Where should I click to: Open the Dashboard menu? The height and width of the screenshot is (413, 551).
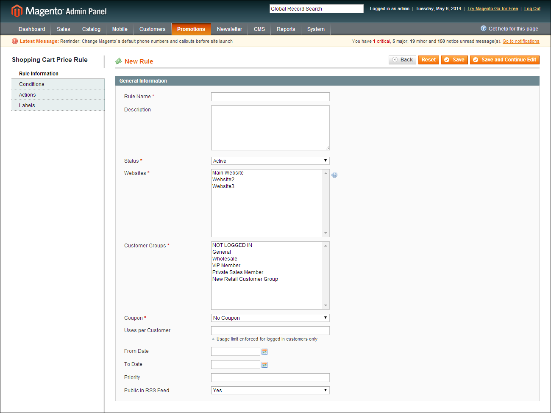tap(32, 29)
